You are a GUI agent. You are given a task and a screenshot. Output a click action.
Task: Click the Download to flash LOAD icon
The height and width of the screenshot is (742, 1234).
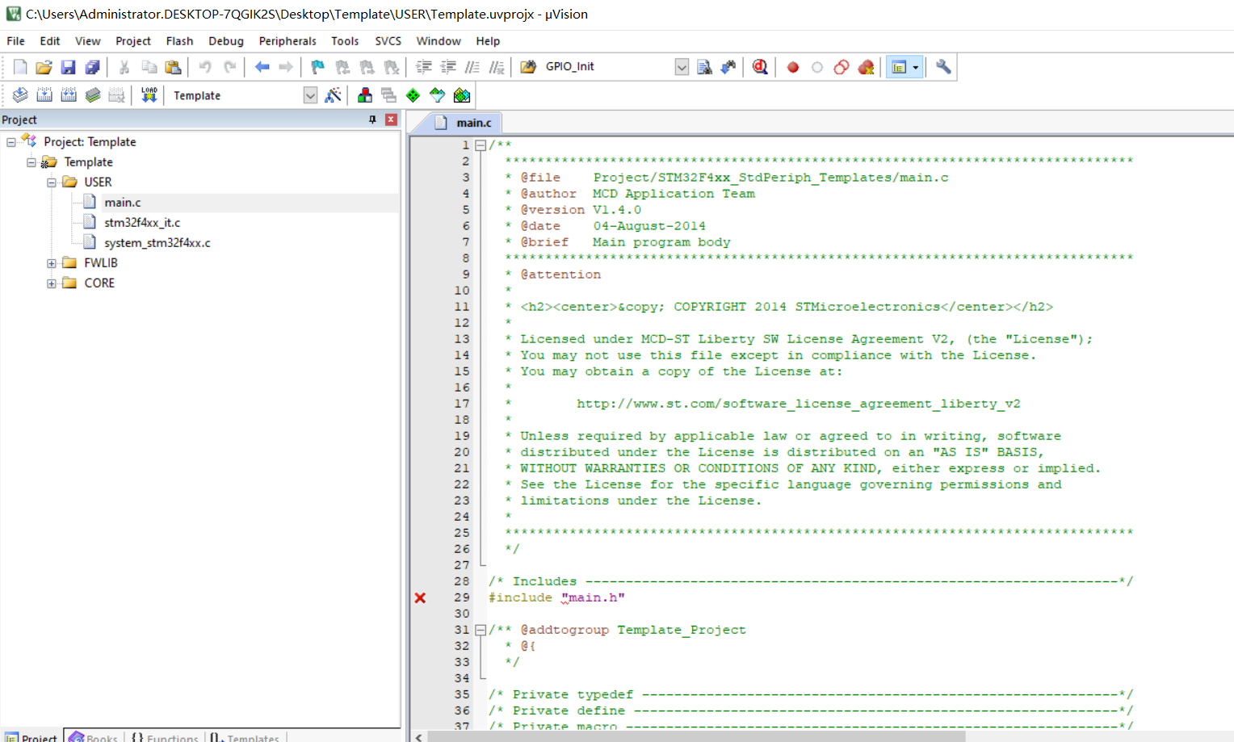pos(149,95)
